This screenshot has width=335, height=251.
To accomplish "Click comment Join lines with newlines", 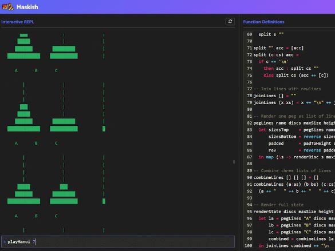I will tap(287, 89).
